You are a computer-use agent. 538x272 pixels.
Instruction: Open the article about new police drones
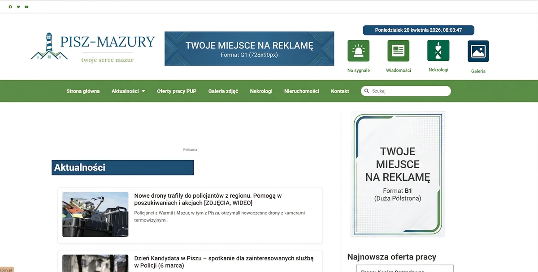[x=208, y=199]
